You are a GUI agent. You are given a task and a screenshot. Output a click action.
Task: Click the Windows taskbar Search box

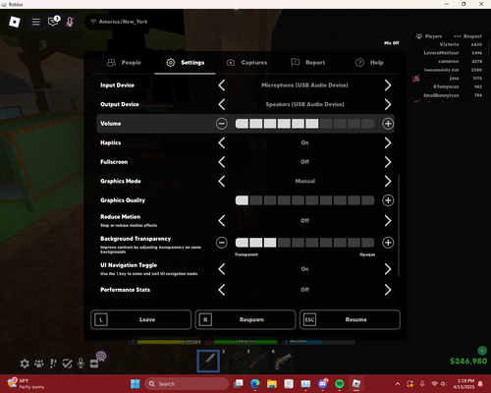[187, 384]
